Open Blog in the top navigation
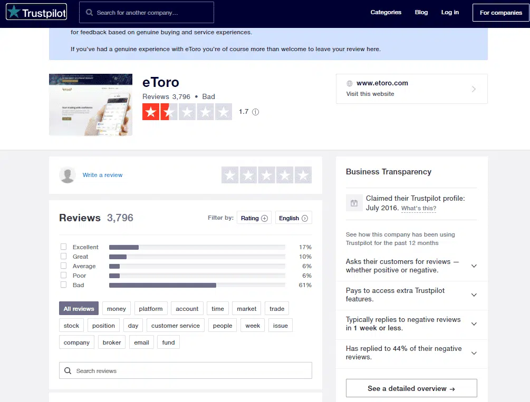 (x=421, y=12)
